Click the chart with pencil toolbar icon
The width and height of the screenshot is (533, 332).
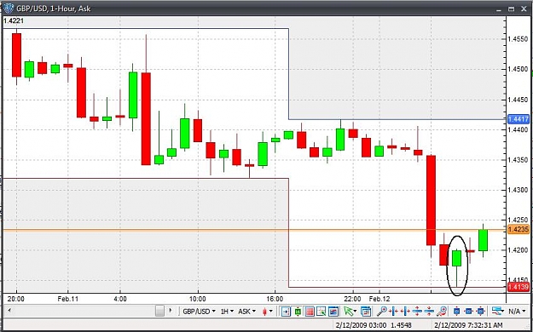coord(322,311)
